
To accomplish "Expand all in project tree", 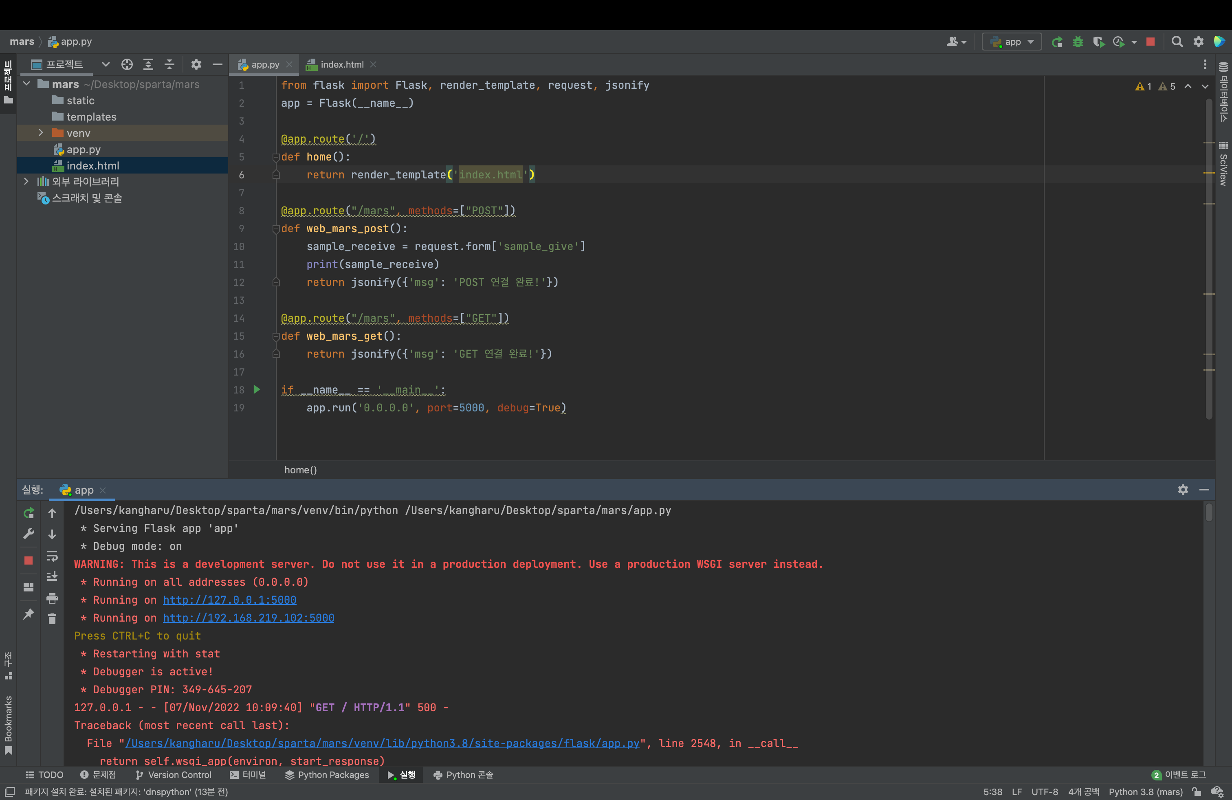I will (148, 64).
